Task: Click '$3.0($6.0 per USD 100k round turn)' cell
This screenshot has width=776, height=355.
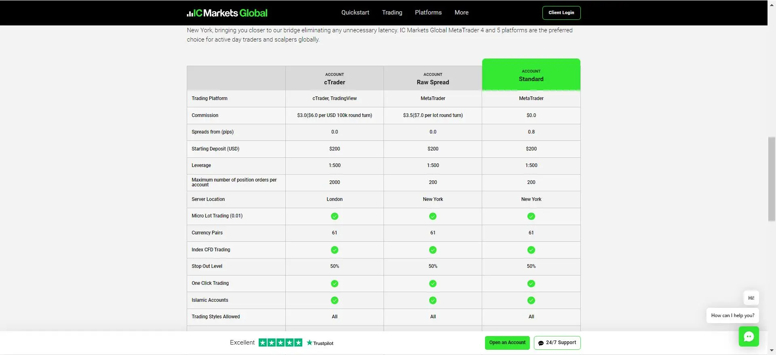Action: (335, 115)
